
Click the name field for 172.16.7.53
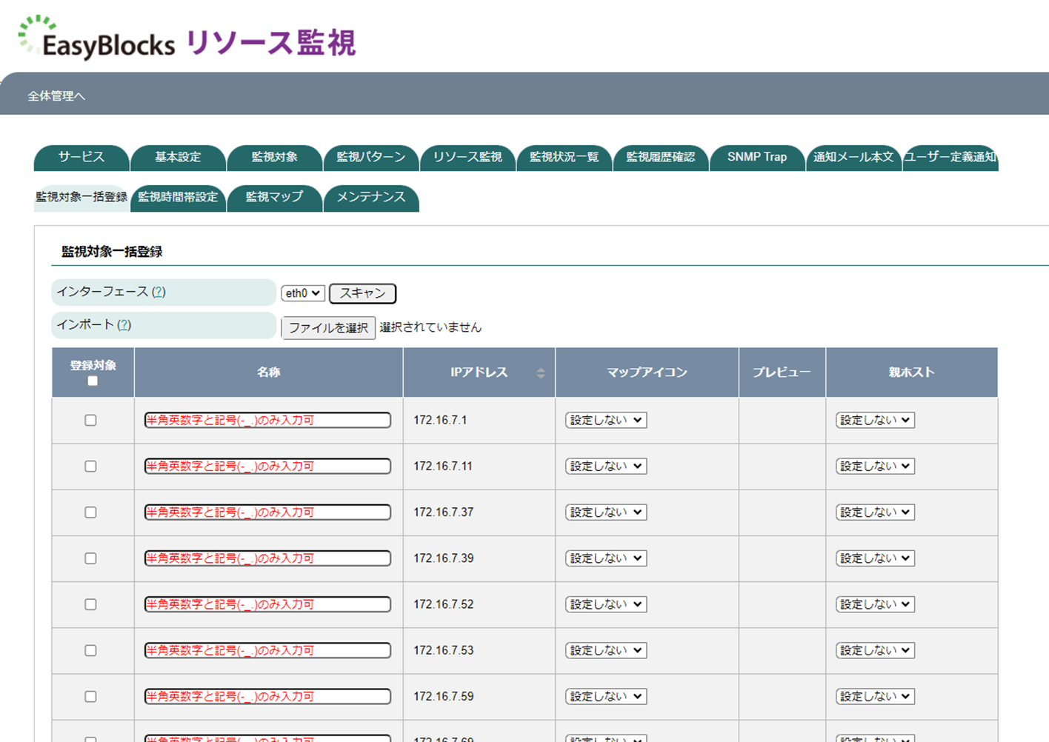tap(267, 651)
